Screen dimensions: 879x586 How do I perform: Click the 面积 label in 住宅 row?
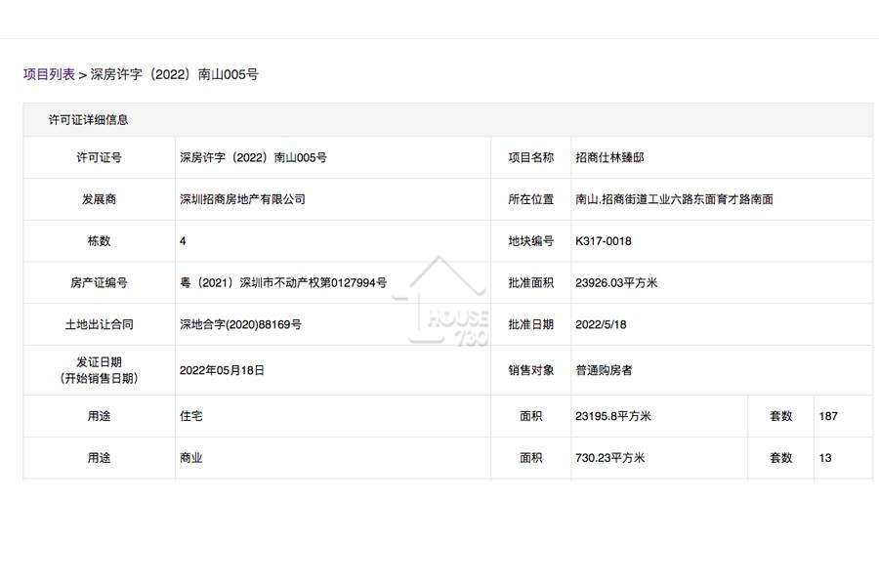tap(531, 416)
